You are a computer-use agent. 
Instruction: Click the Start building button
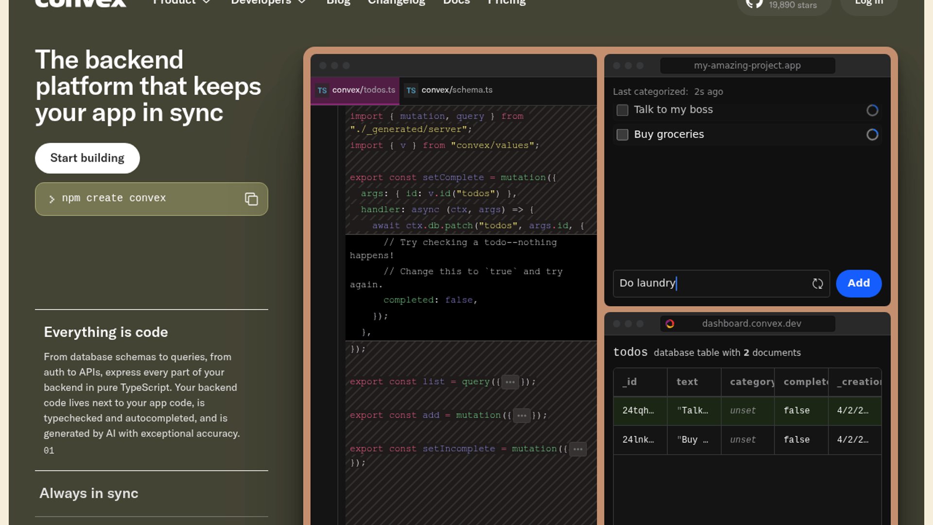click(87, 158)
